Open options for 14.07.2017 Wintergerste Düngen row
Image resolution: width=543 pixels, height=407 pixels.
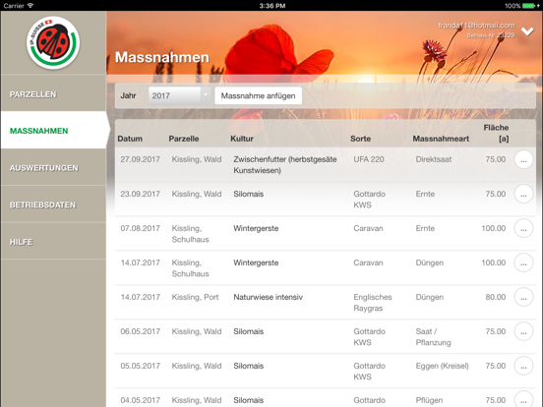(x=523, y=262)
